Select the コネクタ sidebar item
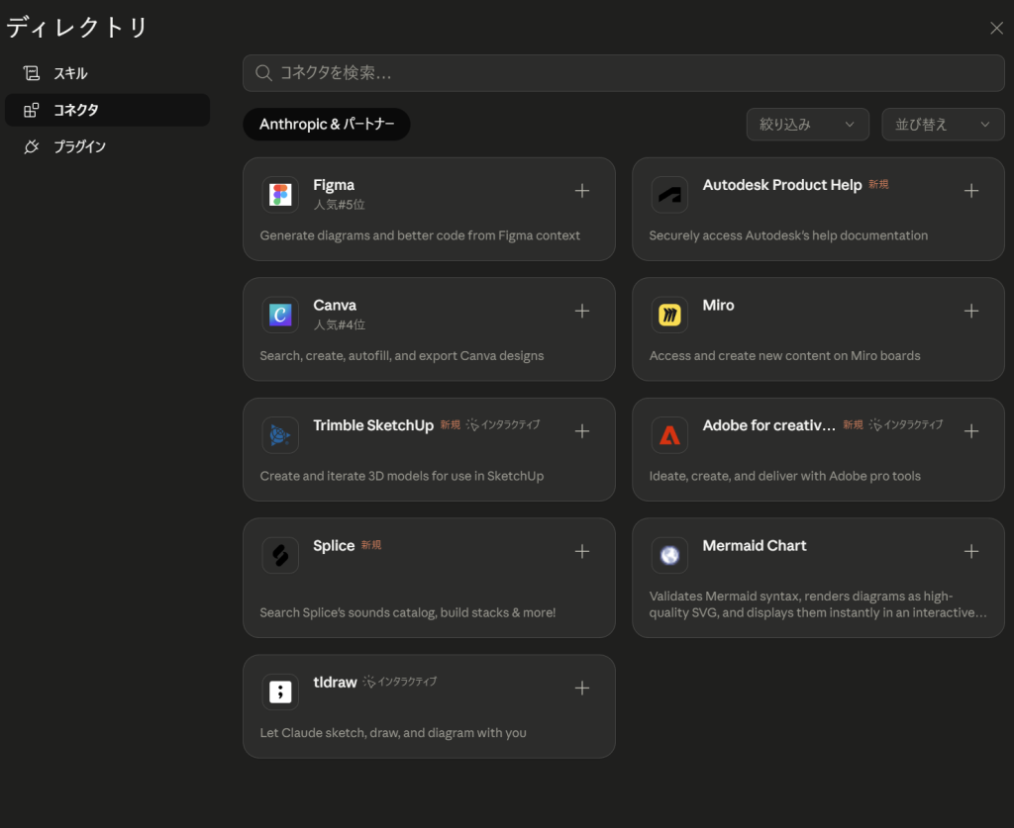This screenshot has height=828, width=1014. pyautogui.click(x=75, y=110)
